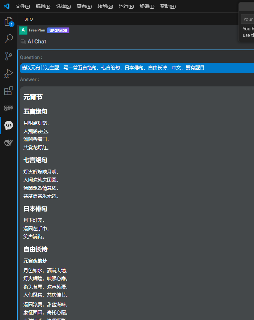
Task: Click the line 汤圆飘香情意浓
Action: [x=41, y=188]
